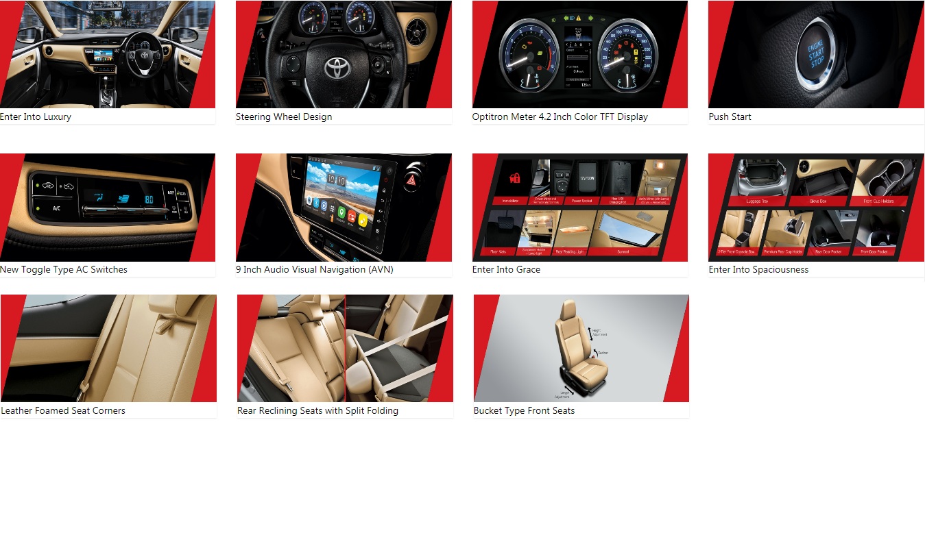View the Optitron Meter display image
This screenshot has height=559, width=925.
(579, 55)
